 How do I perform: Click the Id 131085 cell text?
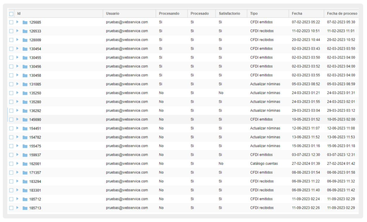click(x=35, y=84)
